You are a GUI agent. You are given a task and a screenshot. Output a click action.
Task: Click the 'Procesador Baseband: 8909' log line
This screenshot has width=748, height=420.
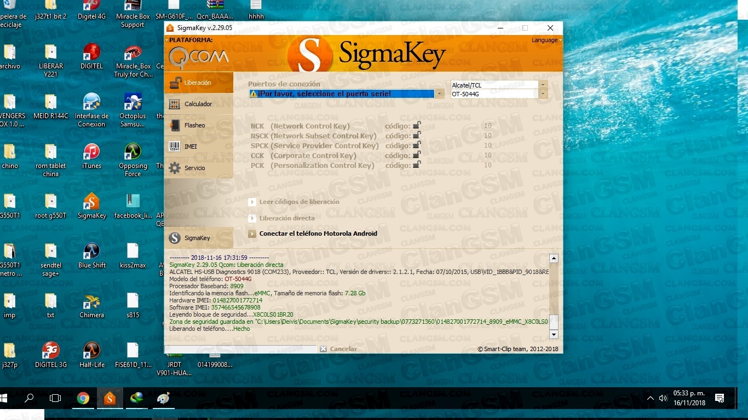click(206, 286)
